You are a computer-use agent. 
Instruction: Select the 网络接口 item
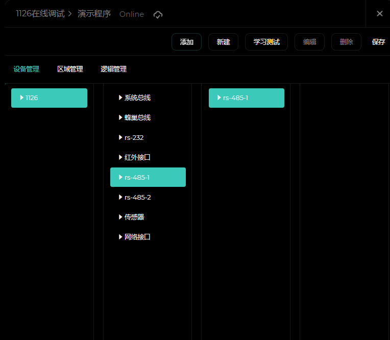click(x=137, y=237)
